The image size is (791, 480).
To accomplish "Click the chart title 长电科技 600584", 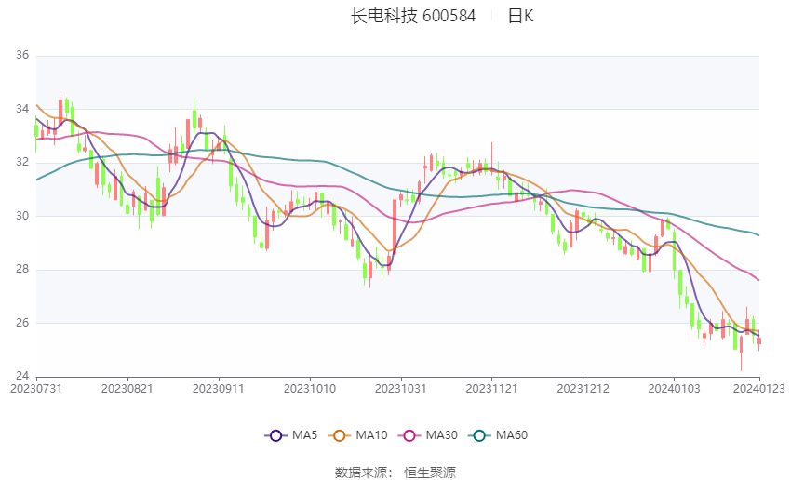I will [x=413, y=16].
